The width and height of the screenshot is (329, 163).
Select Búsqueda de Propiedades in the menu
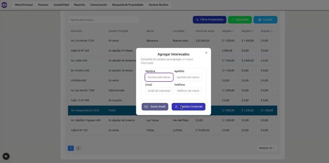tap(128, 5)
